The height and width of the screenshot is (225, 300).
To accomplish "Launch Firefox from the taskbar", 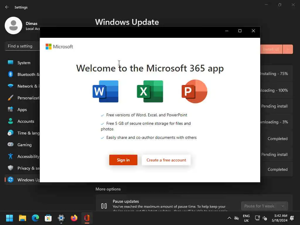I will point(74,218).
